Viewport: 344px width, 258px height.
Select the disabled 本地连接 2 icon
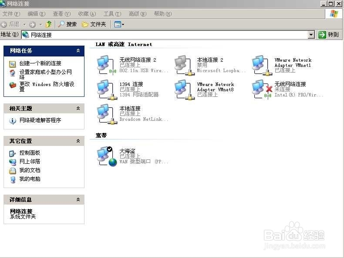click(184, 65)
